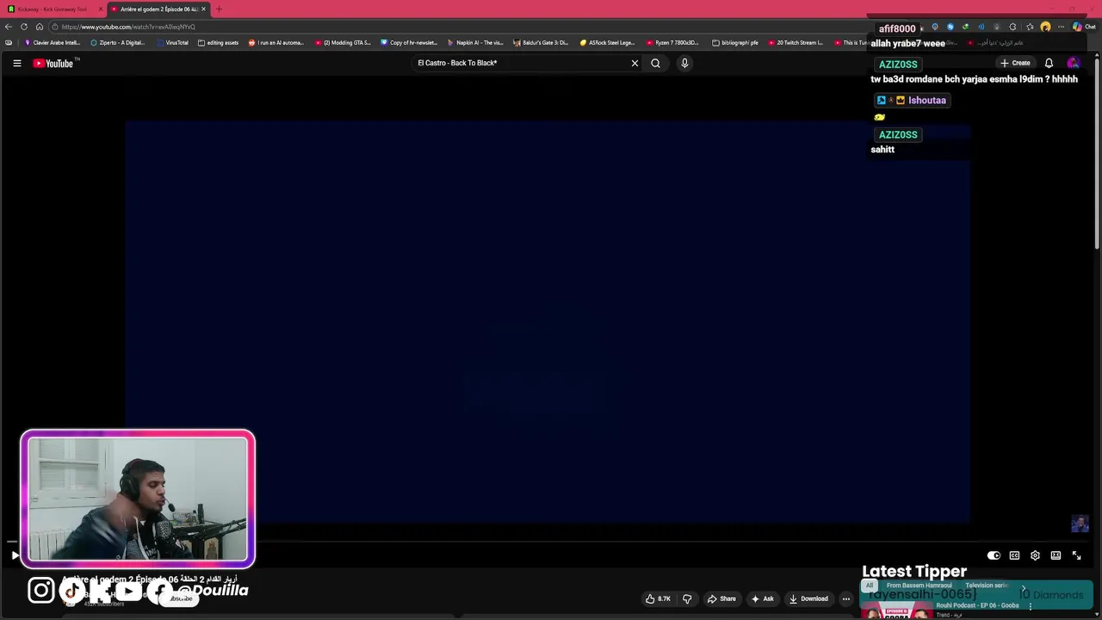The image size is (1102, 620).
Task: Play the video with the player play button
Action: [15, 555]
